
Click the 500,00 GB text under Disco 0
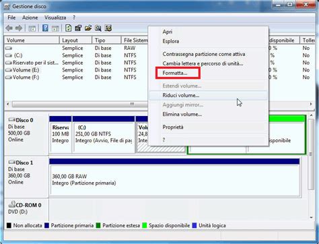19,133
